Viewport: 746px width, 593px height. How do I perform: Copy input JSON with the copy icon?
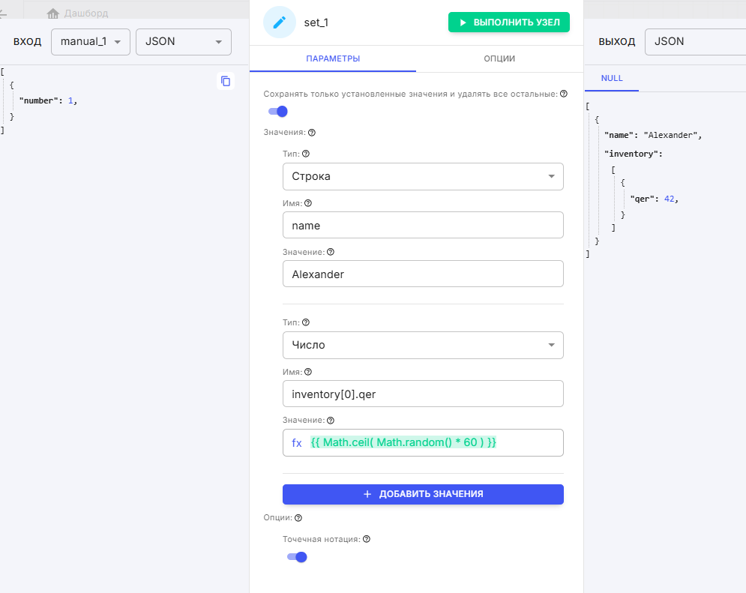[226, 81]
